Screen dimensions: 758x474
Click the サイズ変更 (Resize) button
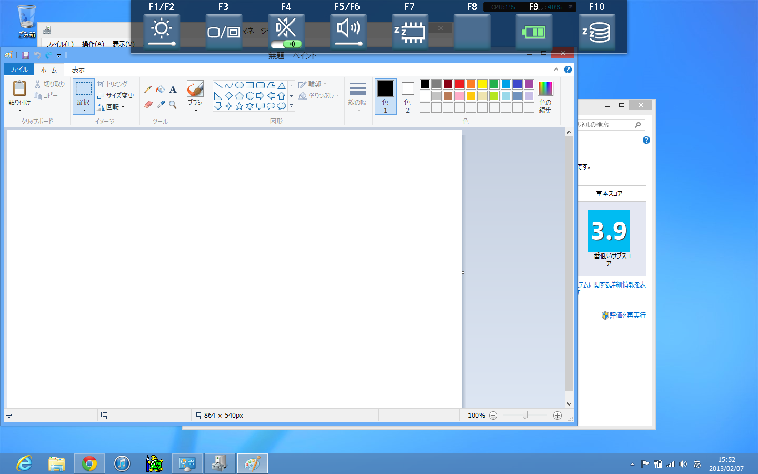point(116,95)
